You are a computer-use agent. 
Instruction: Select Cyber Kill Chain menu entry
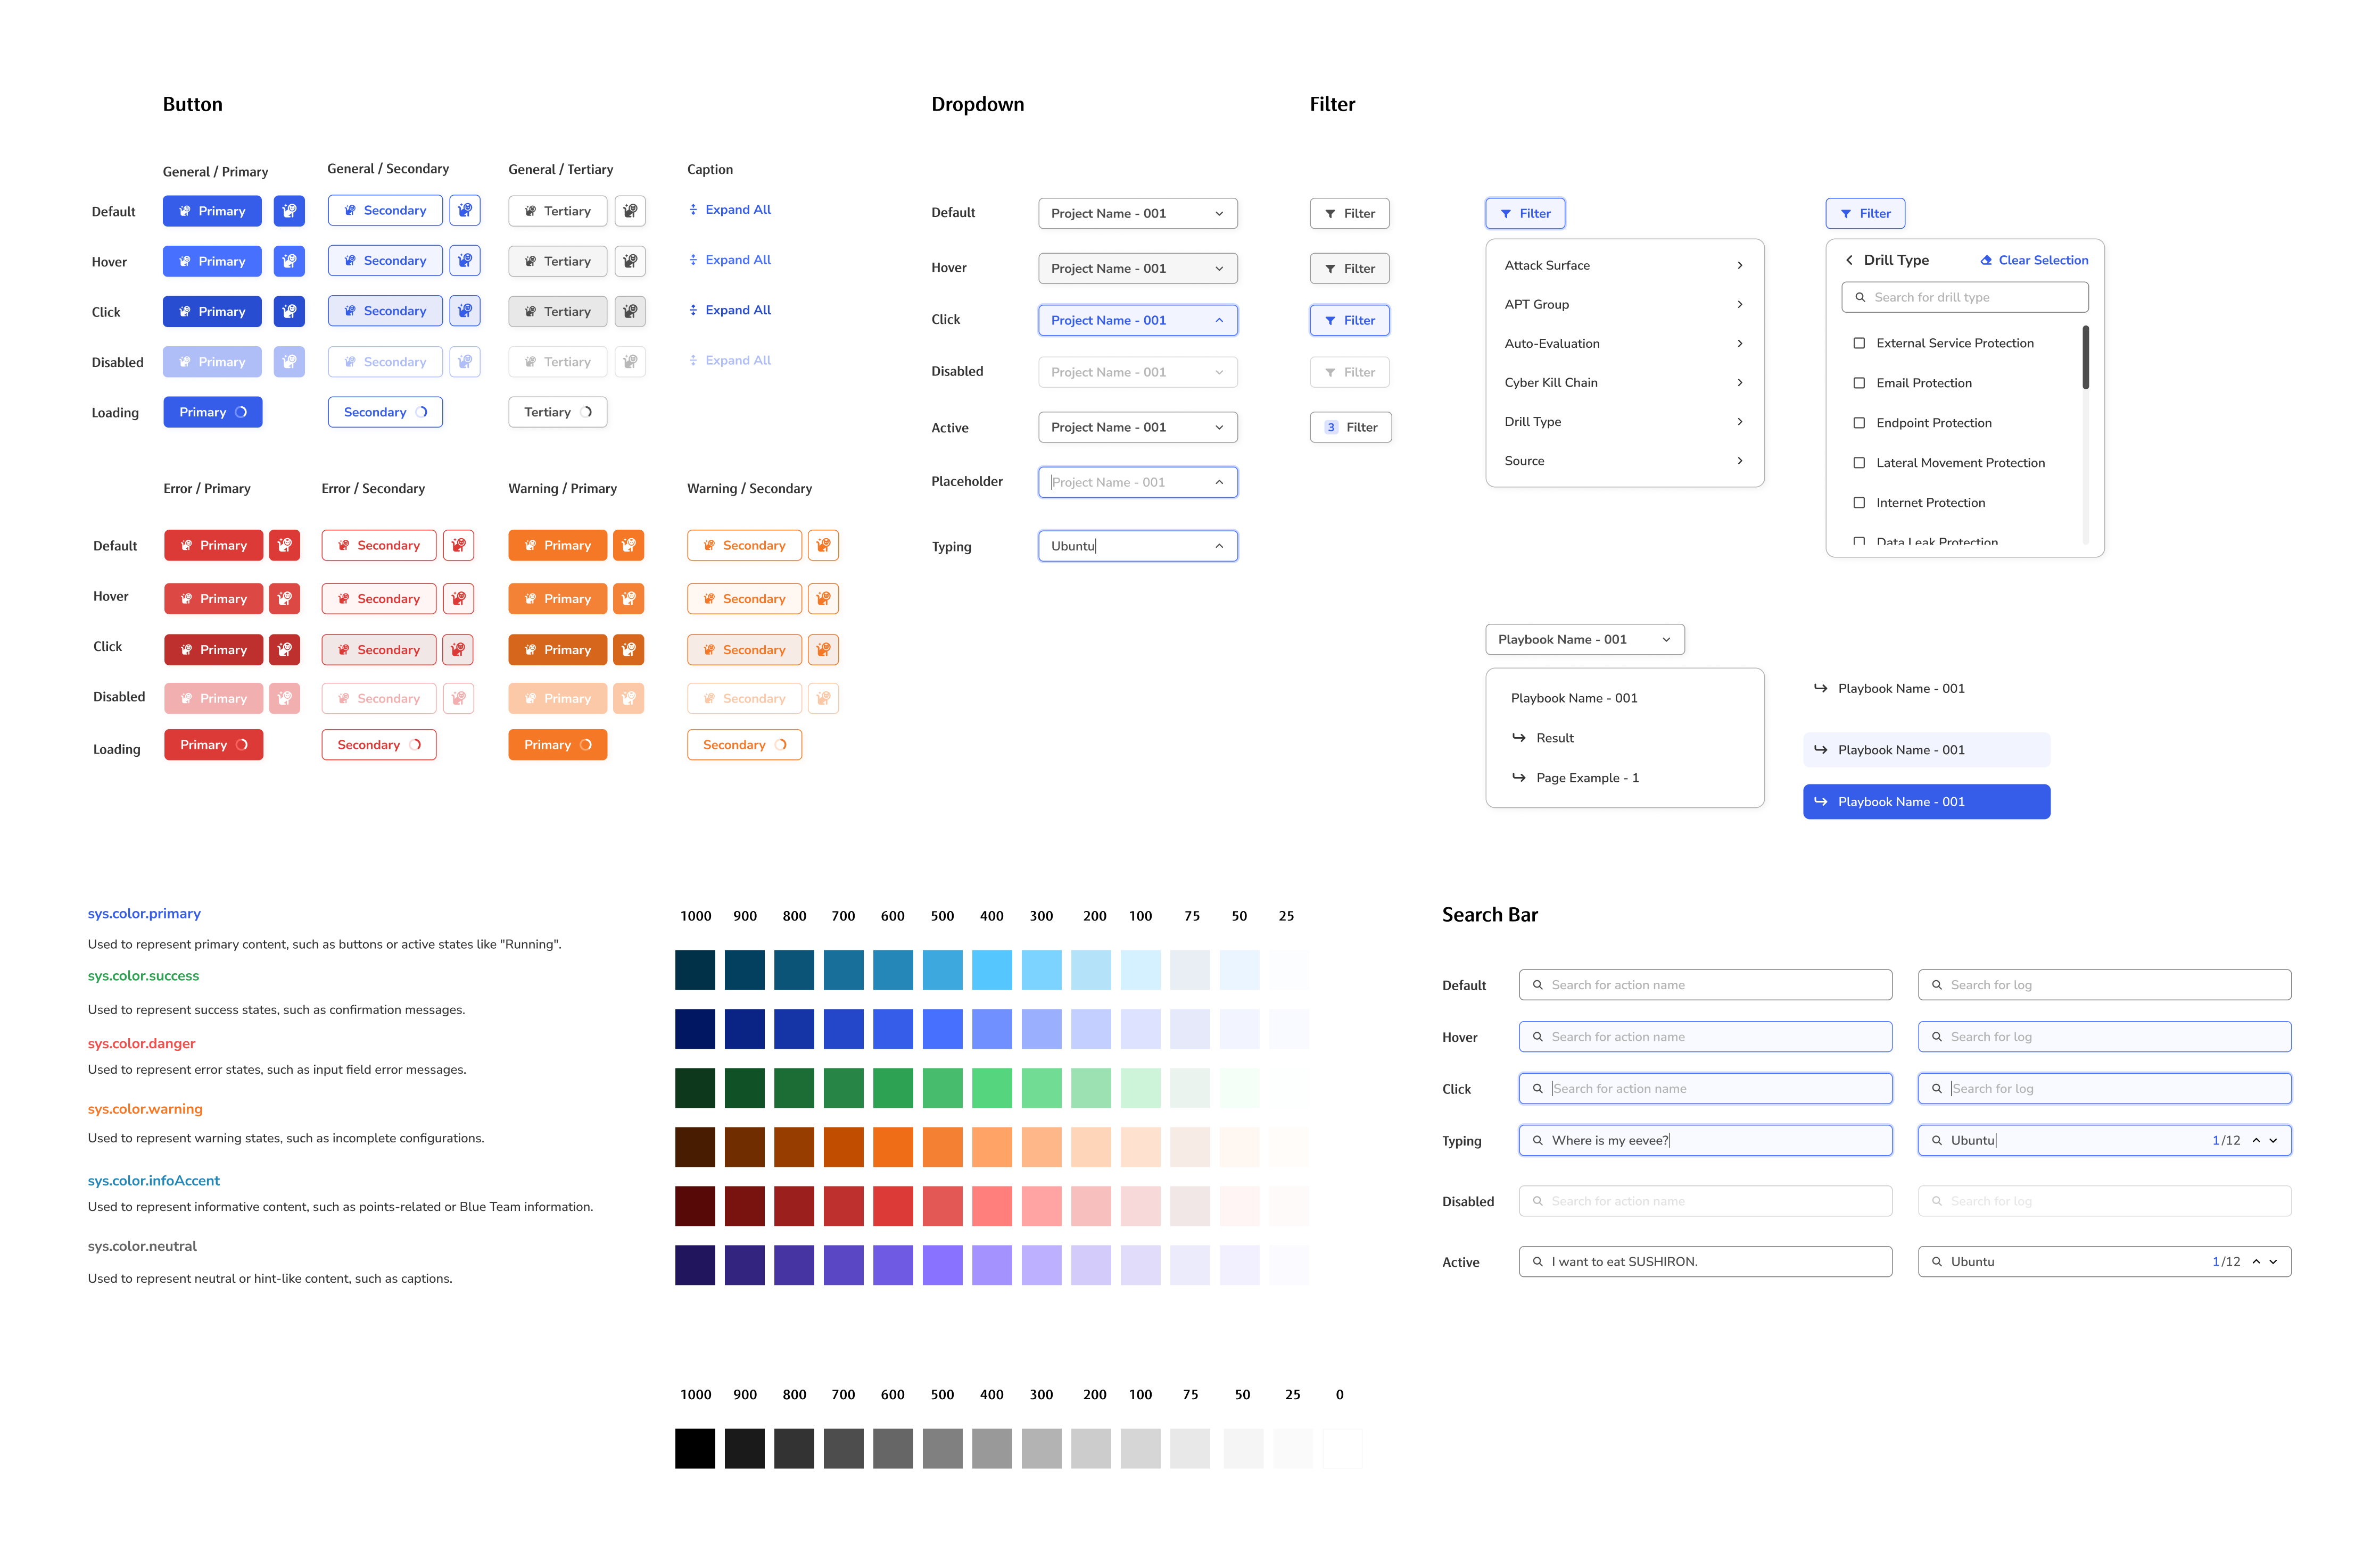click(x=1625, y=383)
